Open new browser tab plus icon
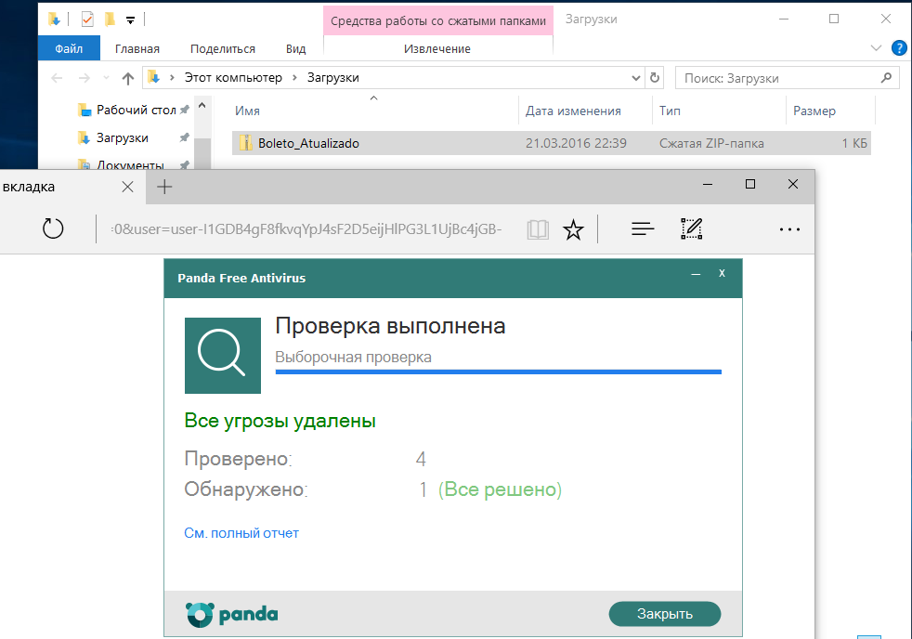Viewport: 912px width, 639px height. click(164, 187)
